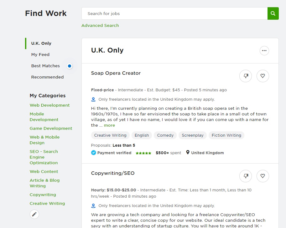Open the Soap Opera Creator job title

(x=116, y=73)
